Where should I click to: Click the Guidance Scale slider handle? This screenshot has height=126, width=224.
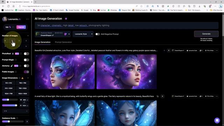[9, 121]
